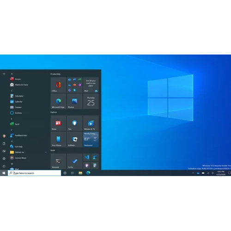231x231 pixels.
Task: Open the Tips tile
Action: click(74, 123)
